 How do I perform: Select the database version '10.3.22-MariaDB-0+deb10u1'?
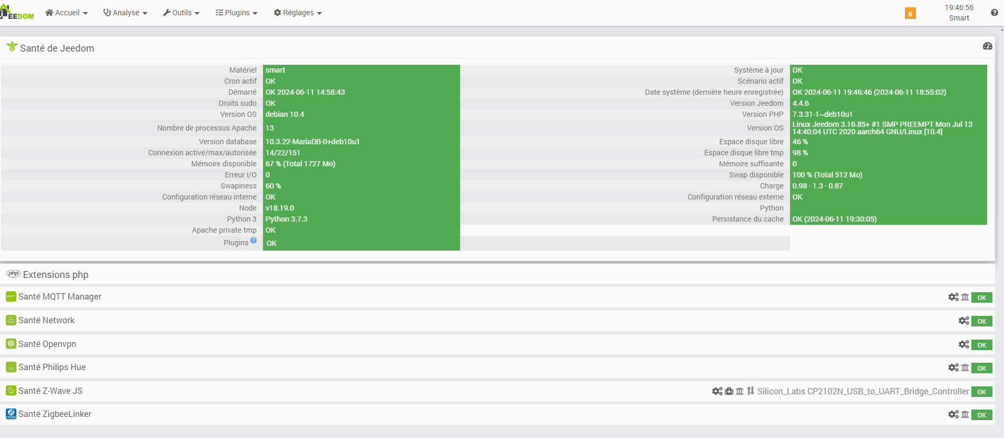point(313,142)
